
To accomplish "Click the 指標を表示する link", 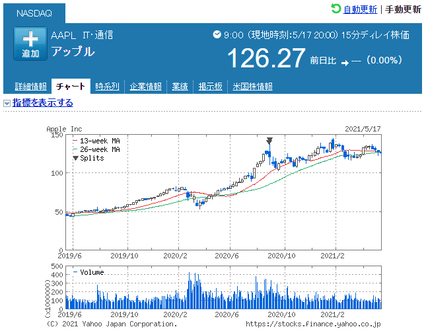I will (43, 102).
